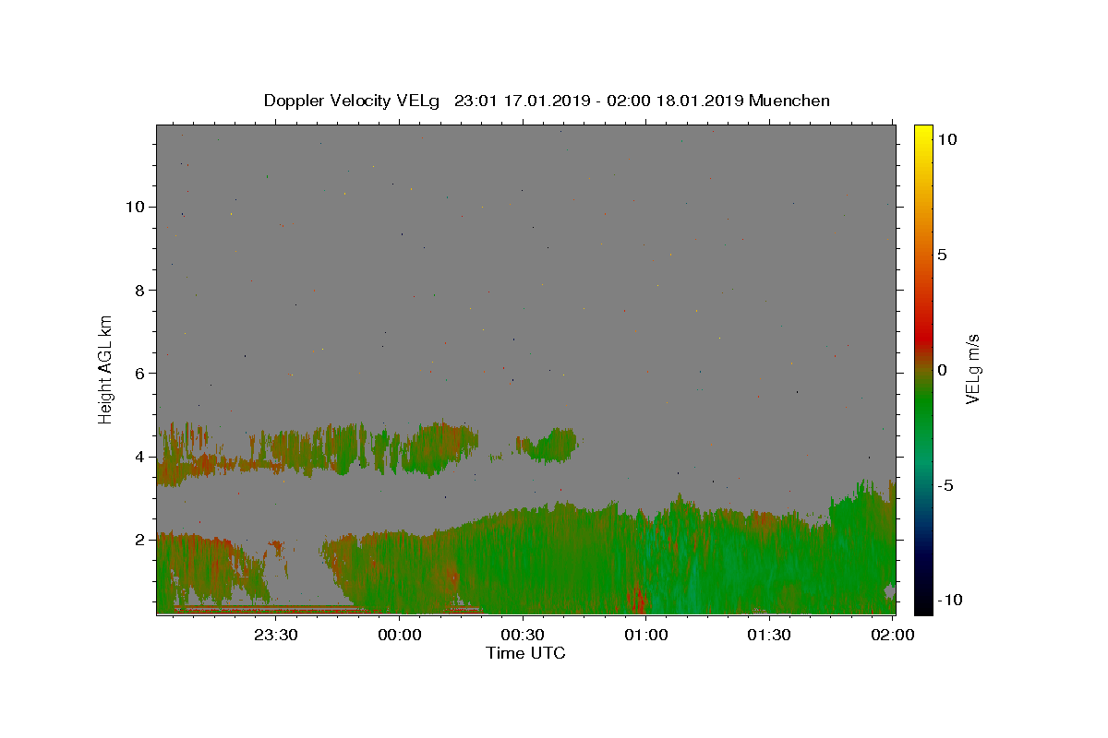Click the green section of the colorbar
This screenshot has height=738, width=1108.
[922, 415]
